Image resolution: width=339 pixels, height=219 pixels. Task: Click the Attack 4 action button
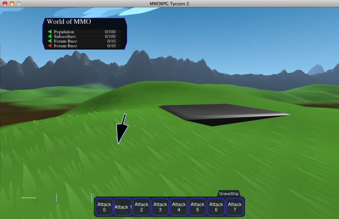click(179, 207)
